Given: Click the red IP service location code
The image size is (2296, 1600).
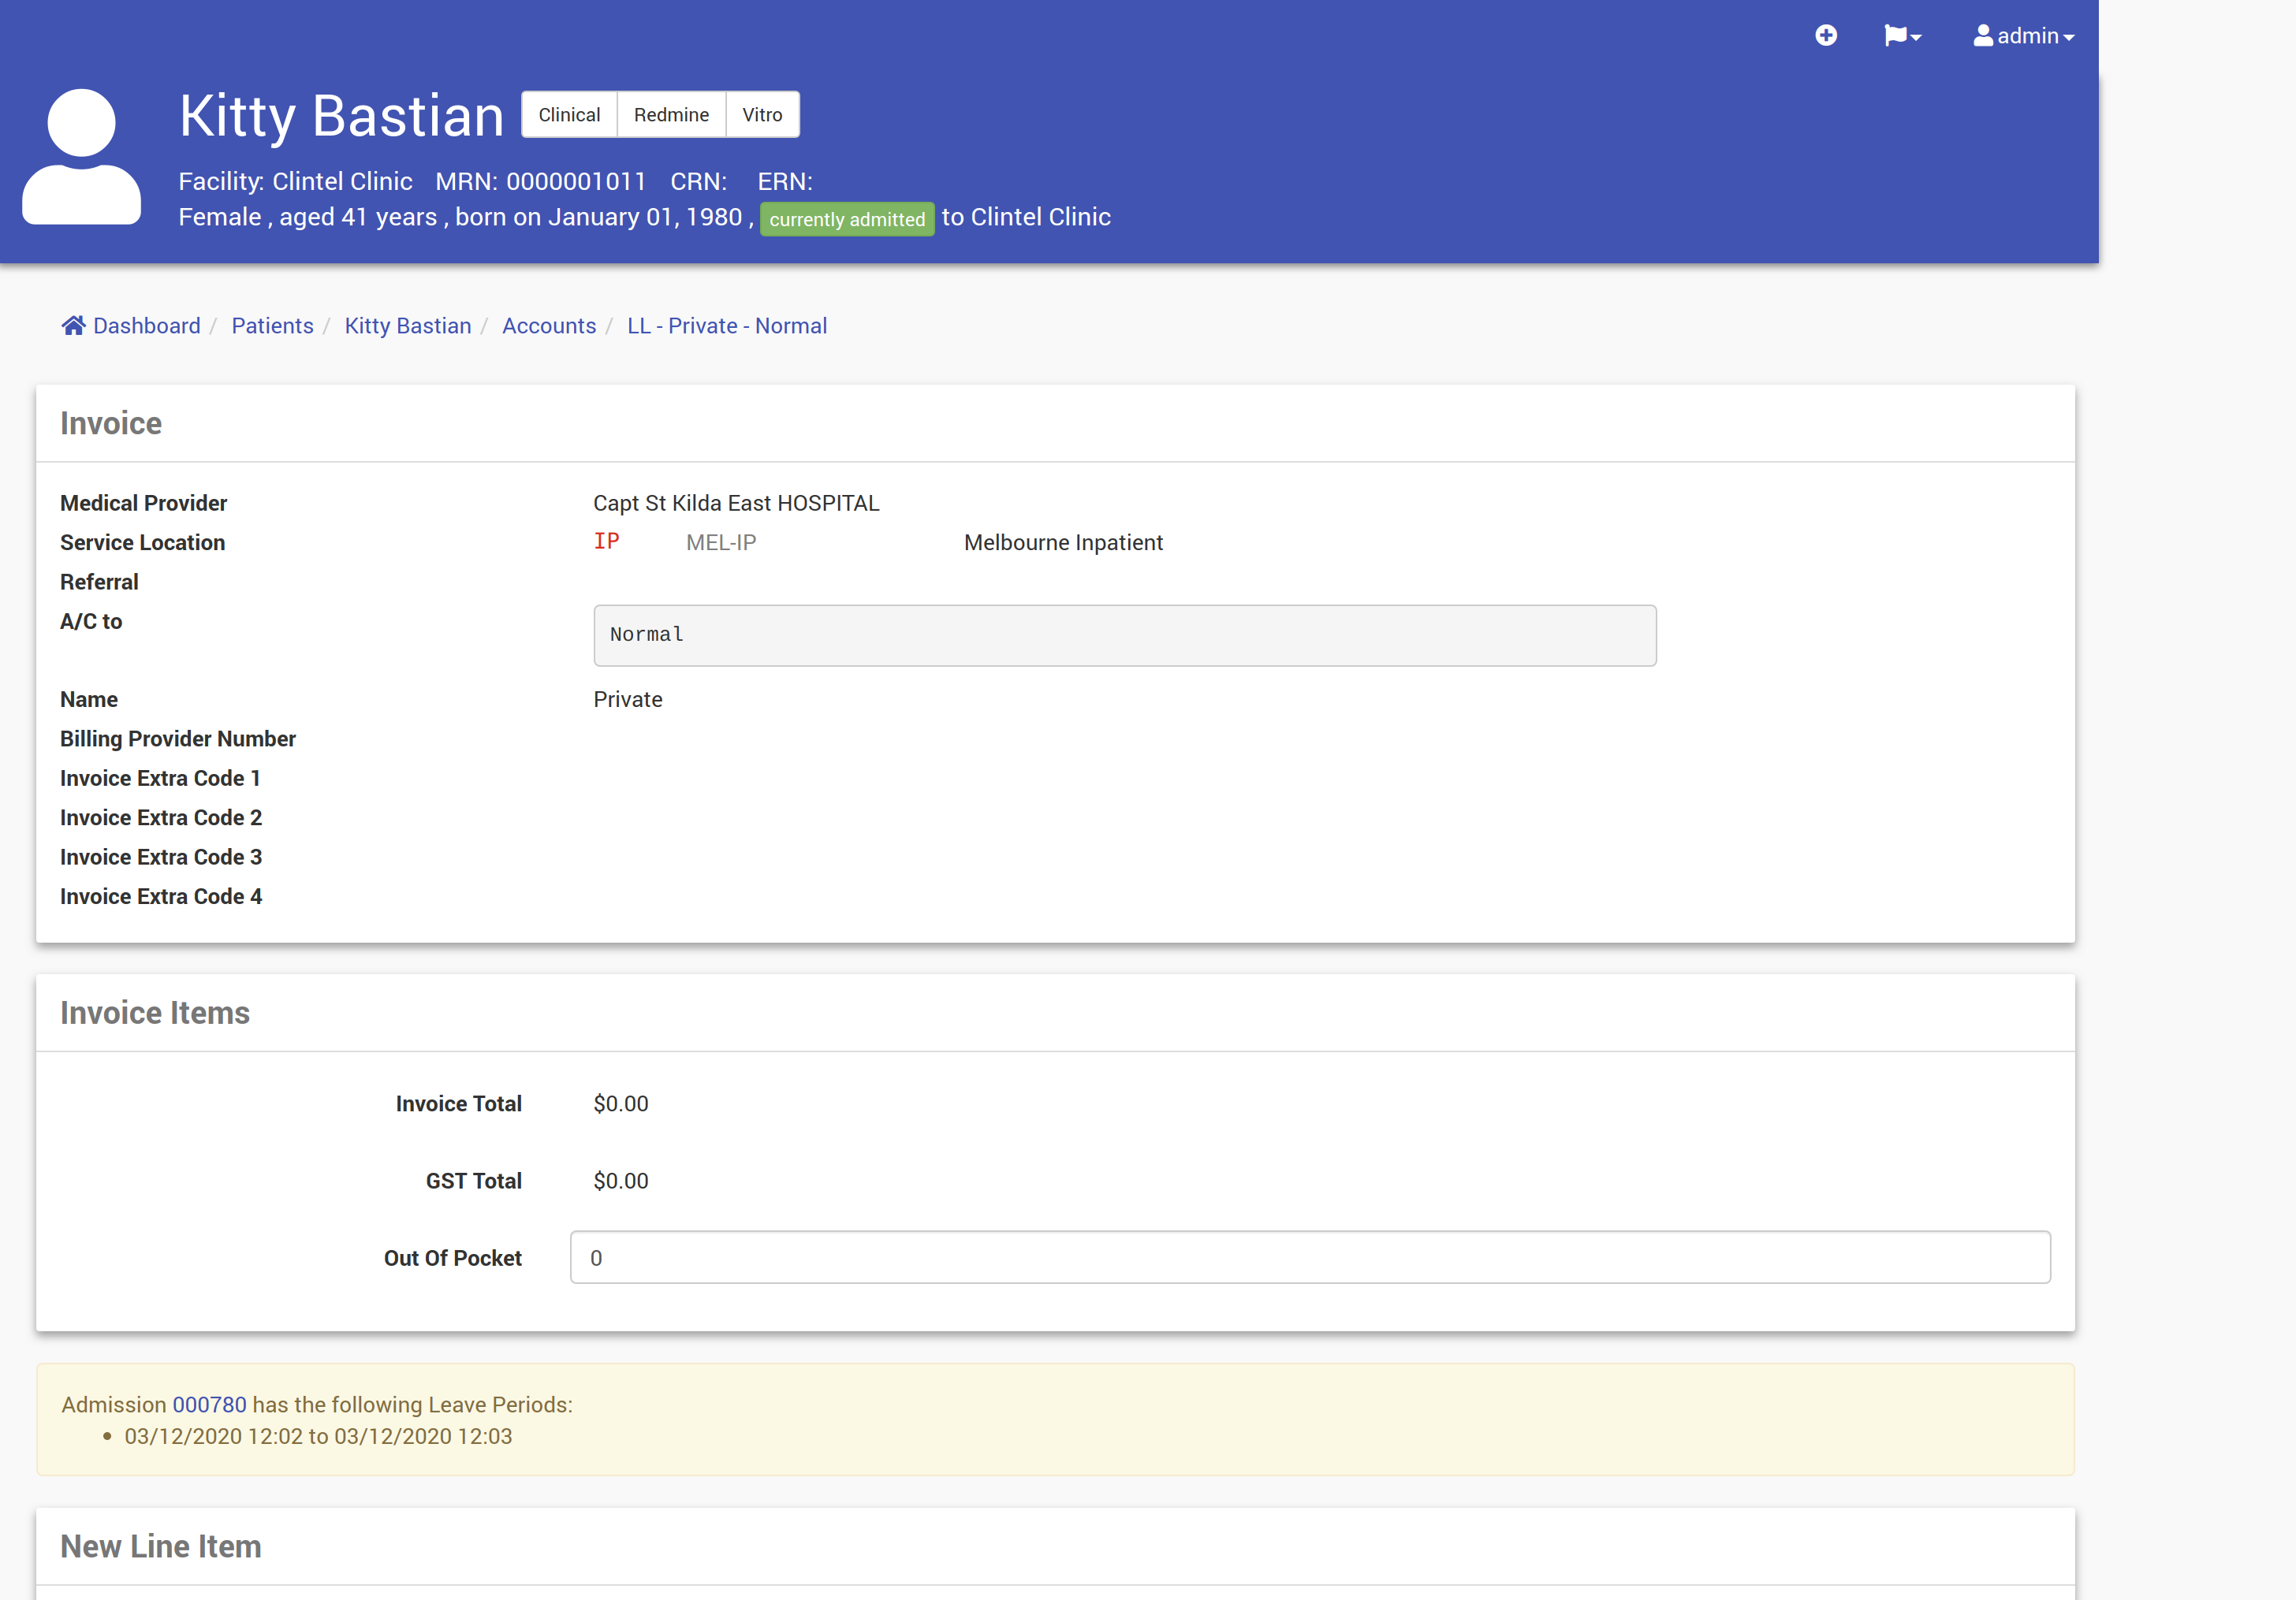Looking at the screenshot, I should (x=606, y=541).
